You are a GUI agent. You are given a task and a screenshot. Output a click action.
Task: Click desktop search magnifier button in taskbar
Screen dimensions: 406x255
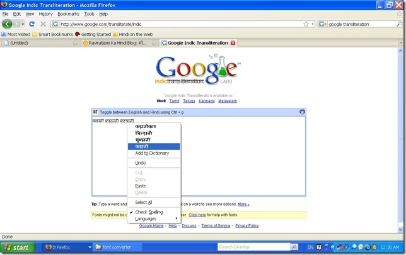point(294,247)
